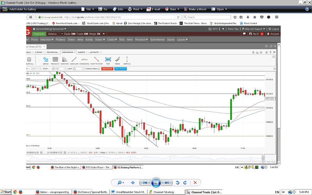Select the Trend line tool

coord(117,60)
